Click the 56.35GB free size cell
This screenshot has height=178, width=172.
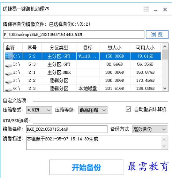click(x=145, y=64)
